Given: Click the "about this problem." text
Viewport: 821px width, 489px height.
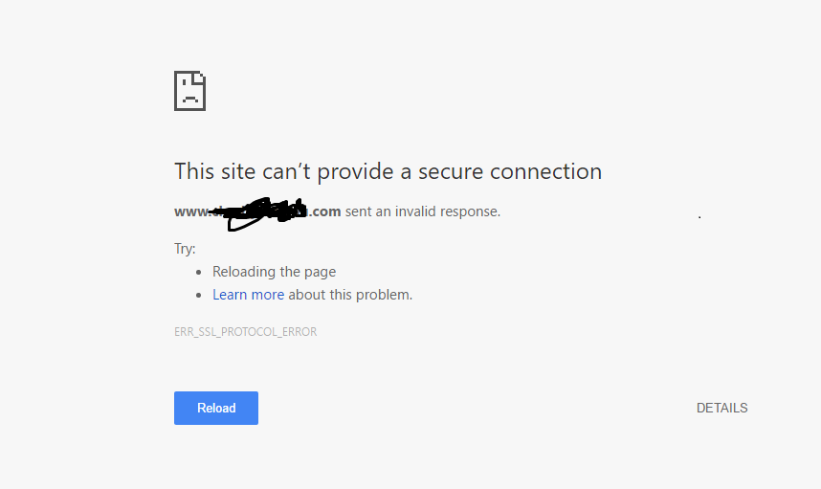Looking at the screenshot, I should coord(350,295).
